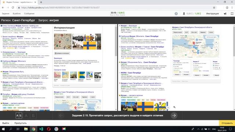
Task: Open the Википедия link in knowledge card
Action: tap(58, 58)
